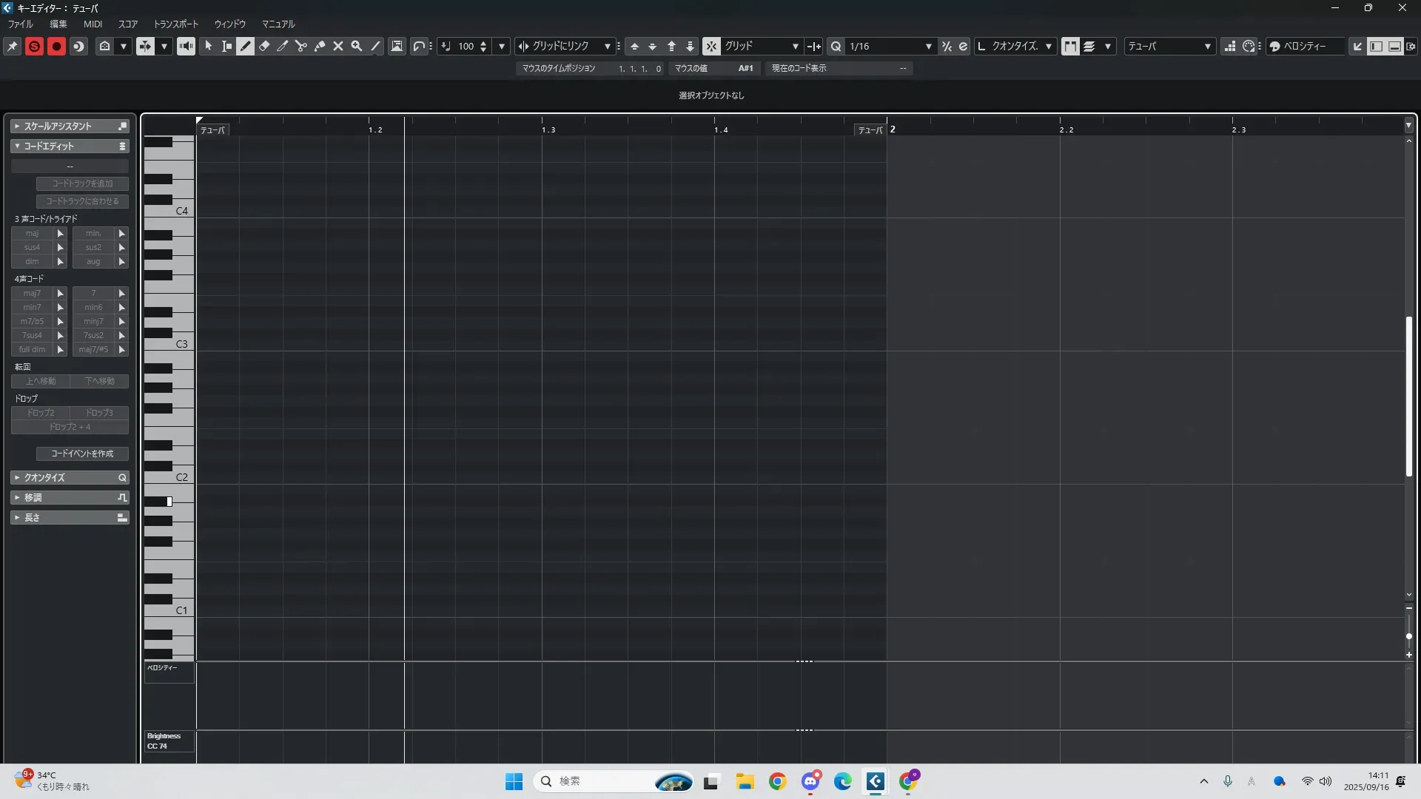Expand the スケールアシスタント section
The height and width of the screenshot is (799, 1421).
pyautogui.click(x=58, y=126)
